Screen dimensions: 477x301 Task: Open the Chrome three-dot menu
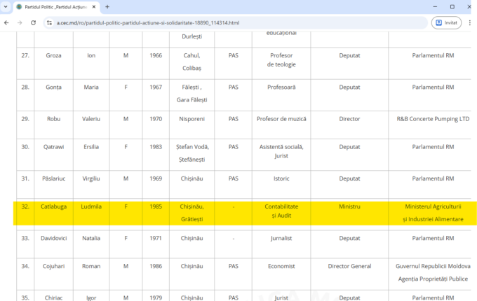tap(470, 22)
